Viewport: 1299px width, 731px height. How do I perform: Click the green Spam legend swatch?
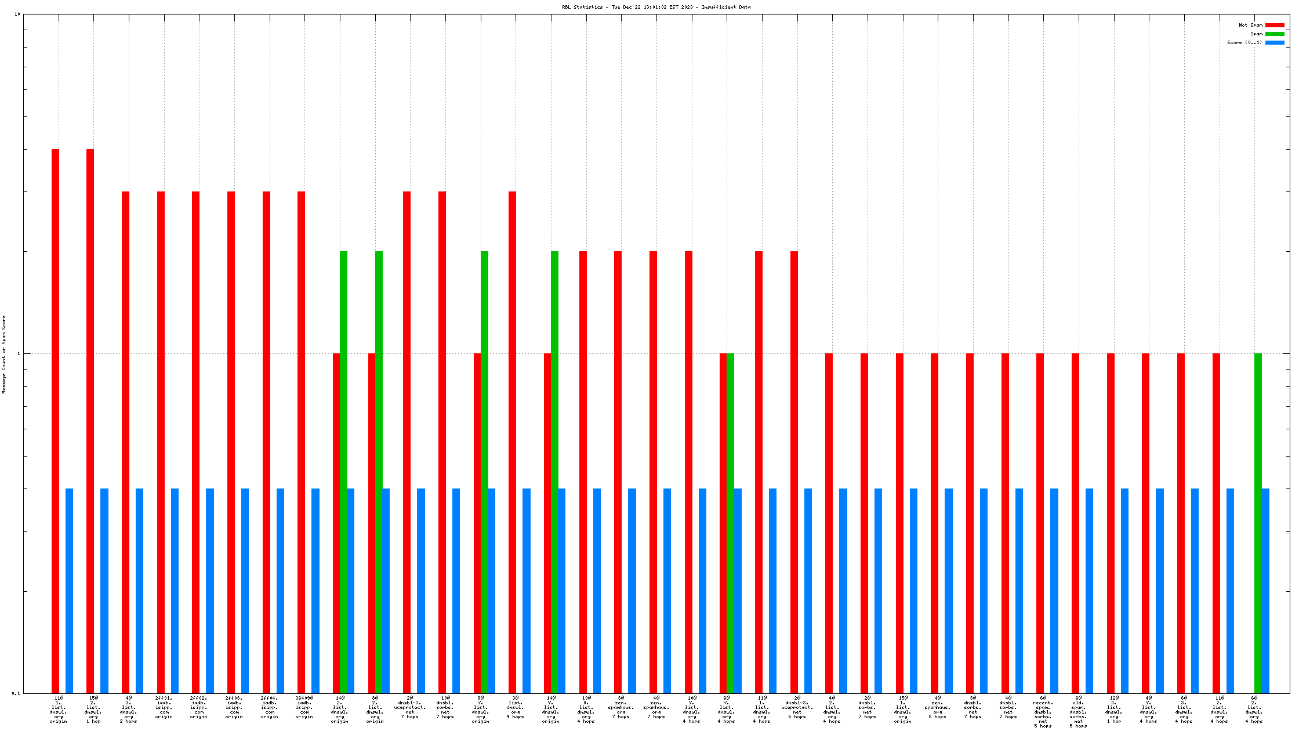(1275, 34)
